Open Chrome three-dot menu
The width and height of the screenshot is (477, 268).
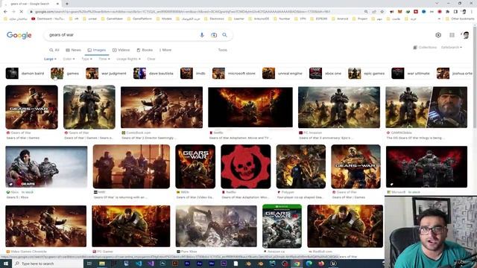(472, 12)
